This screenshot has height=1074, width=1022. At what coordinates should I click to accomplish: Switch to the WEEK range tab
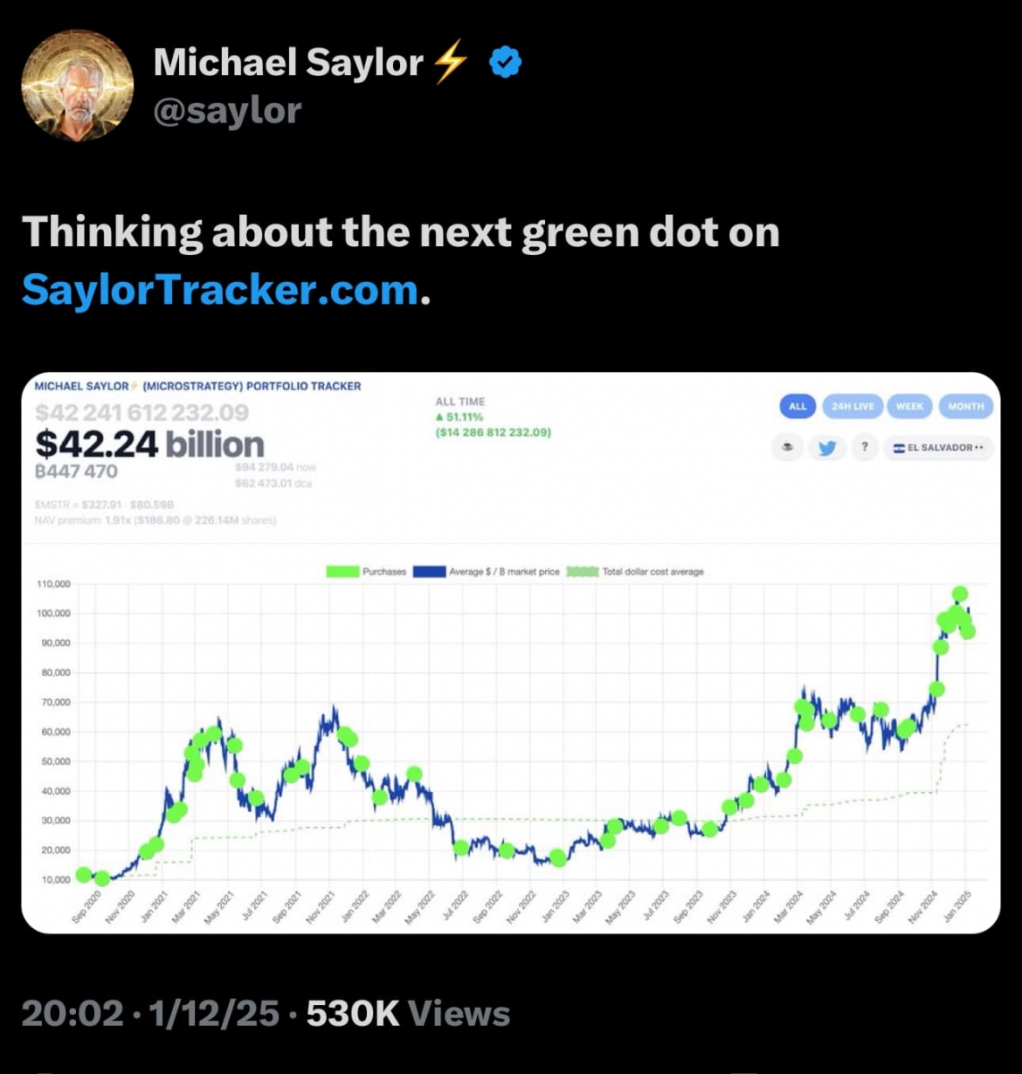[x=909, y=406]
